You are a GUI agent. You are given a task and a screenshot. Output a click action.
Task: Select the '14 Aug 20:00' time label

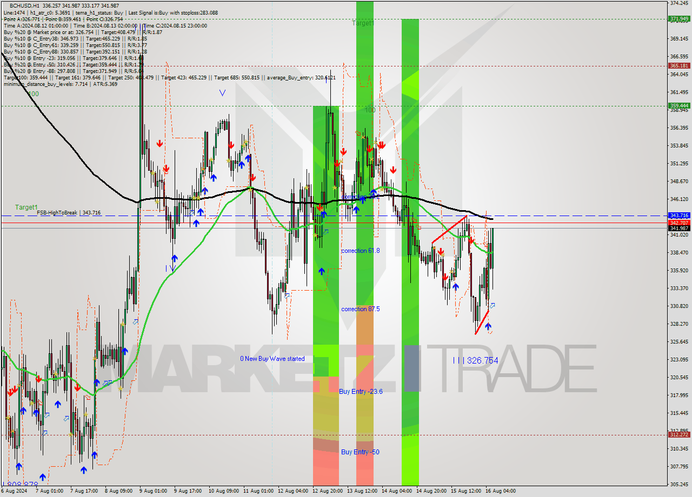431,491
